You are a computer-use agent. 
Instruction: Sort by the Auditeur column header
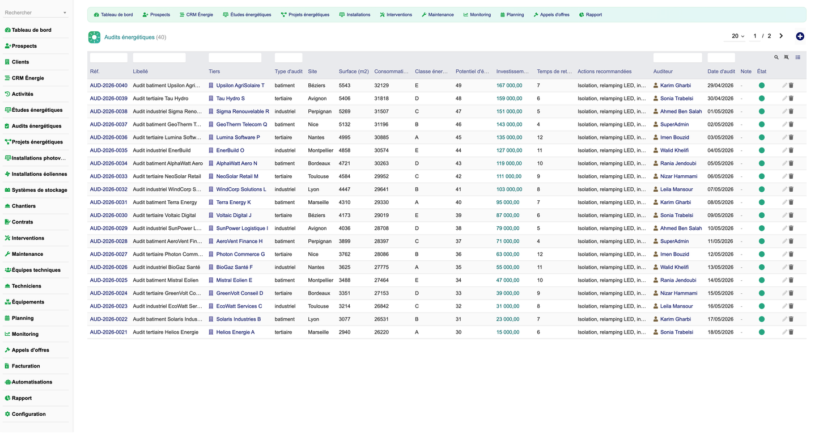coord(663,71)
